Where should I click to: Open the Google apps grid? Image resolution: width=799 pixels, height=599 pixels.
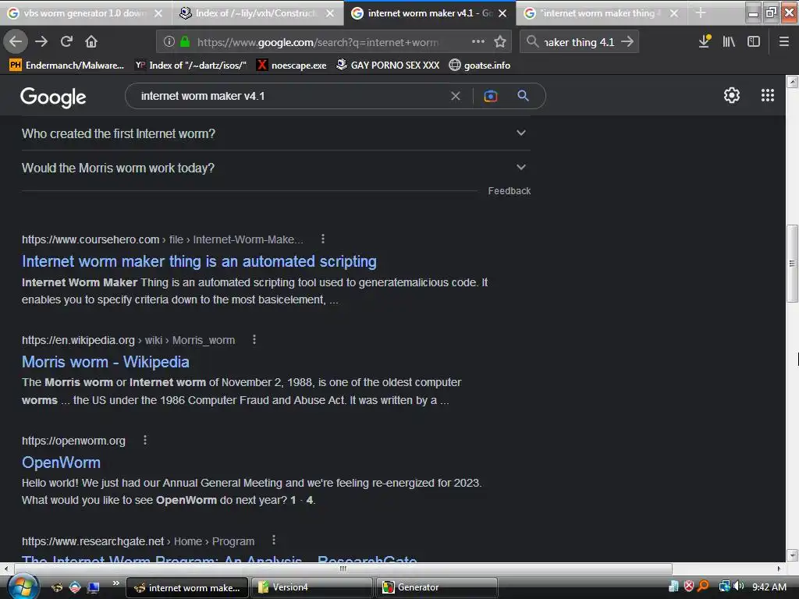(768, 95)
